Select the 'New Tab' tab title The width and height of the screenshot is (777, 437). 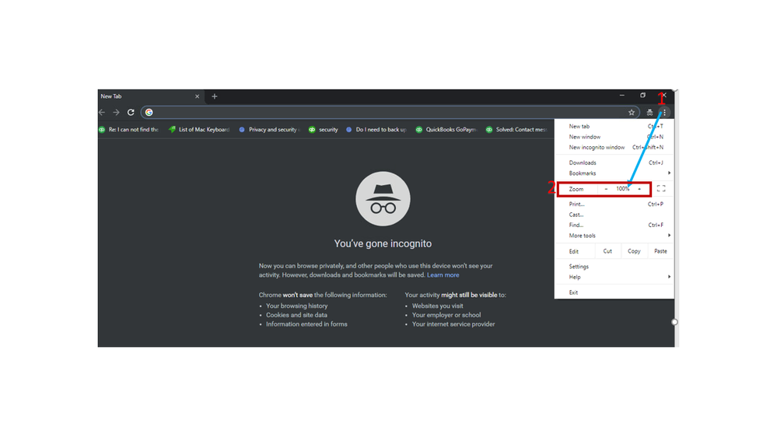click(111, 96)
